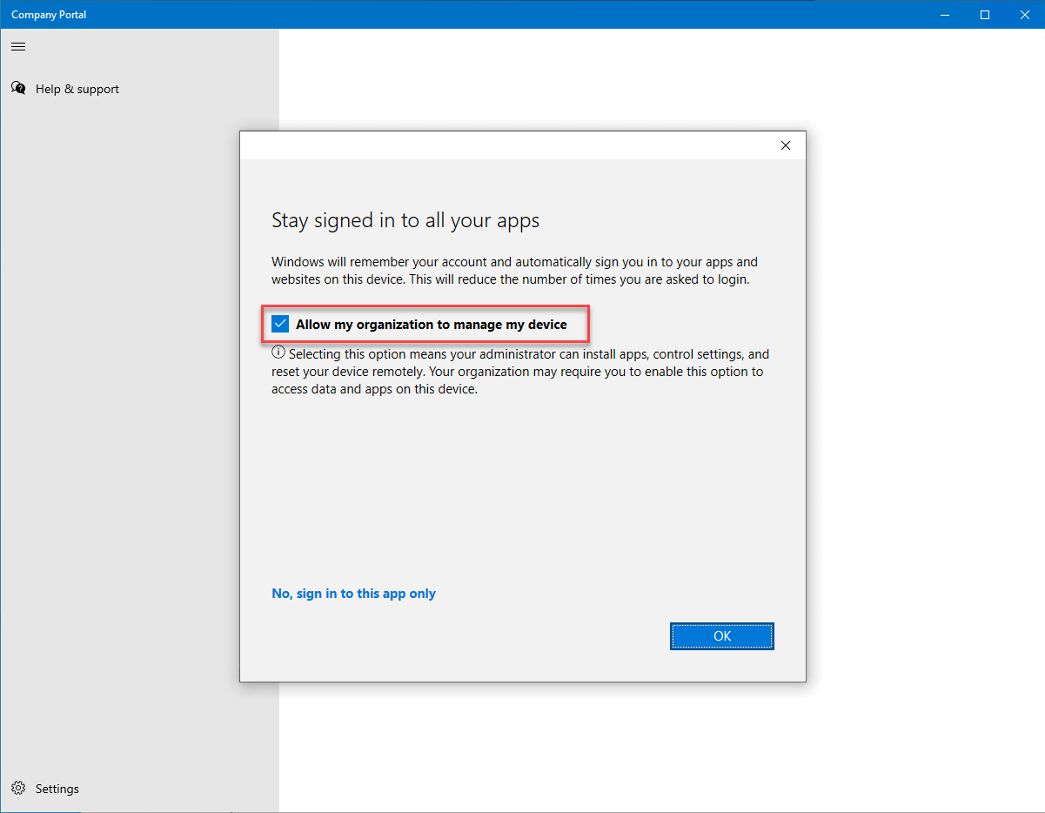Click the highlighted checkbox inside the red outline
The image size is (1045, 813).
tap(279, 323)
